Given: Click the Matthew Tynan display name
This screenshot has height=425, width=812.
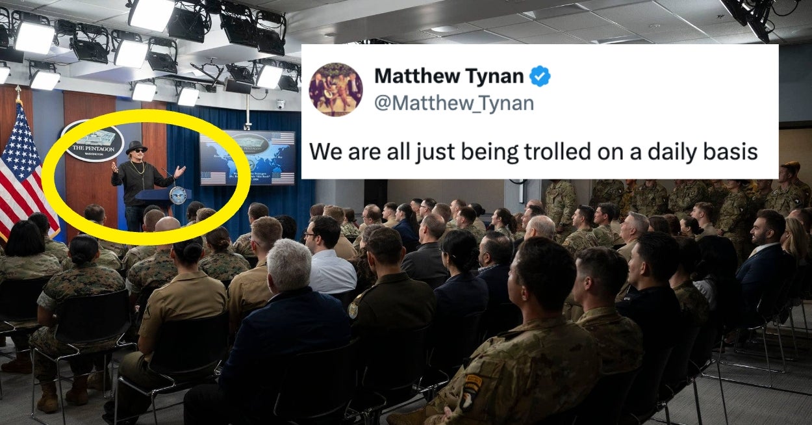Looking at the screenshot, I should 449,77.
